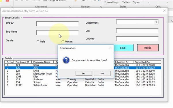
Task: Close the Confirmation dialog
Action: [110, 48]
